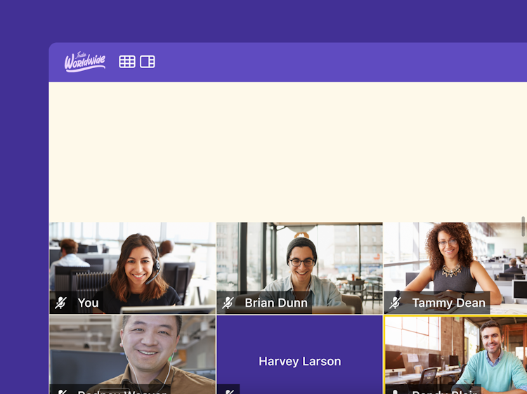The height and width of the screenshot is (394, 527).
Task: Select your own video tile with the headset
Action: 132,268
